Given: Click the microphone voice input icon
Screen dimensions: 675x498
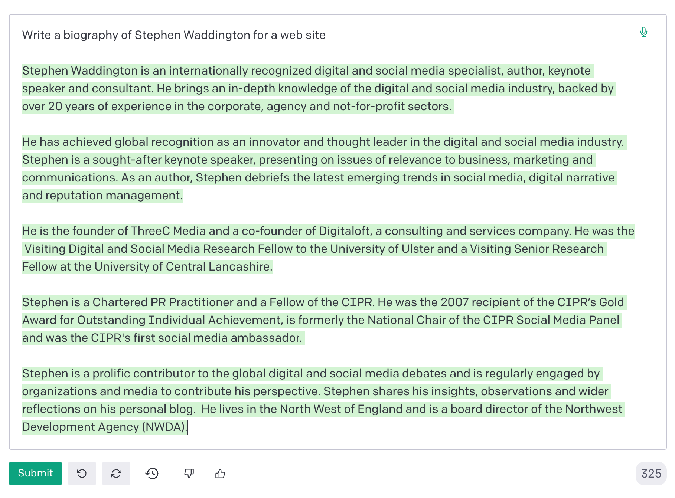Looking at the screenshot, I should coord(644,32).
